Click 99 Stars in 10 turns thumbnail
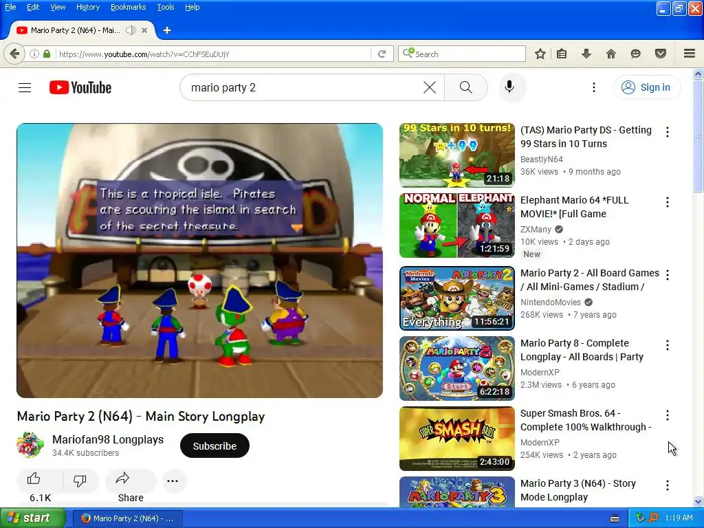Viewport: 704px width, 528px height. [x=457, y=155]
